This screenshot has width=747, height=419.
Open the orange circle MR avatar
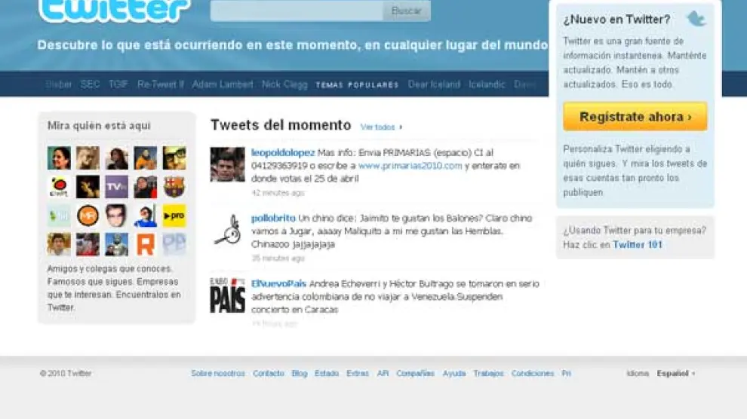88,216
